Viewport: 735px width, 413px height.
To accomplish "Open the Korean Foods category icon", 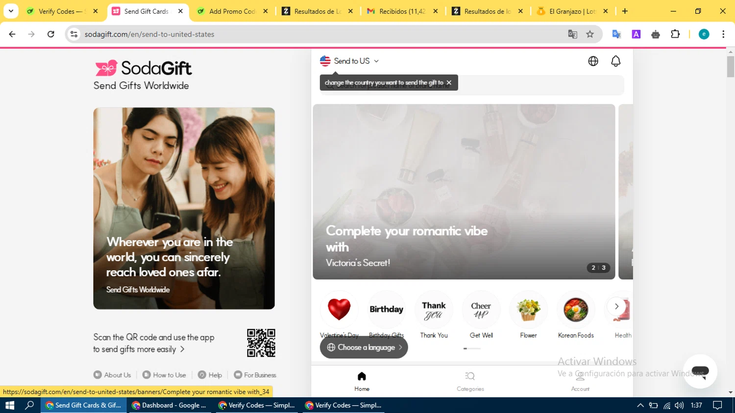I will (576, 309).
